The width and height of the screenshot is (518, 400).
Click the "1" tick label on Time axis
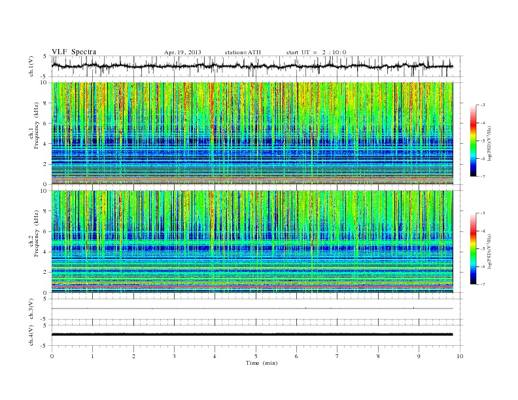click(92, 356)
